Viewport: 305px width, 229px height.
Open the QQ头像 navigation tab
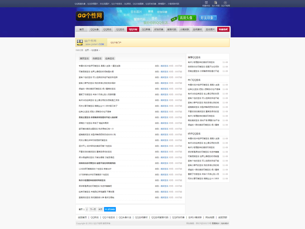(94, 29)
